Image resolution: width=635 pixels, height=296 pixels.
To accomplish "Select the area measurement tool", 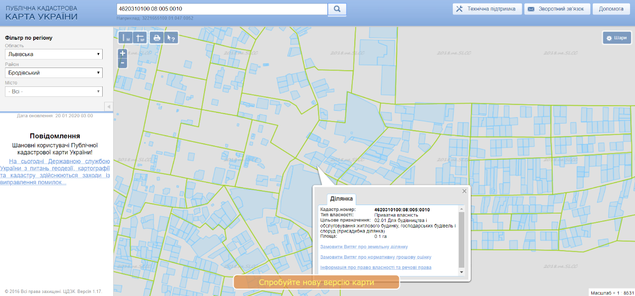I will 140,38.
